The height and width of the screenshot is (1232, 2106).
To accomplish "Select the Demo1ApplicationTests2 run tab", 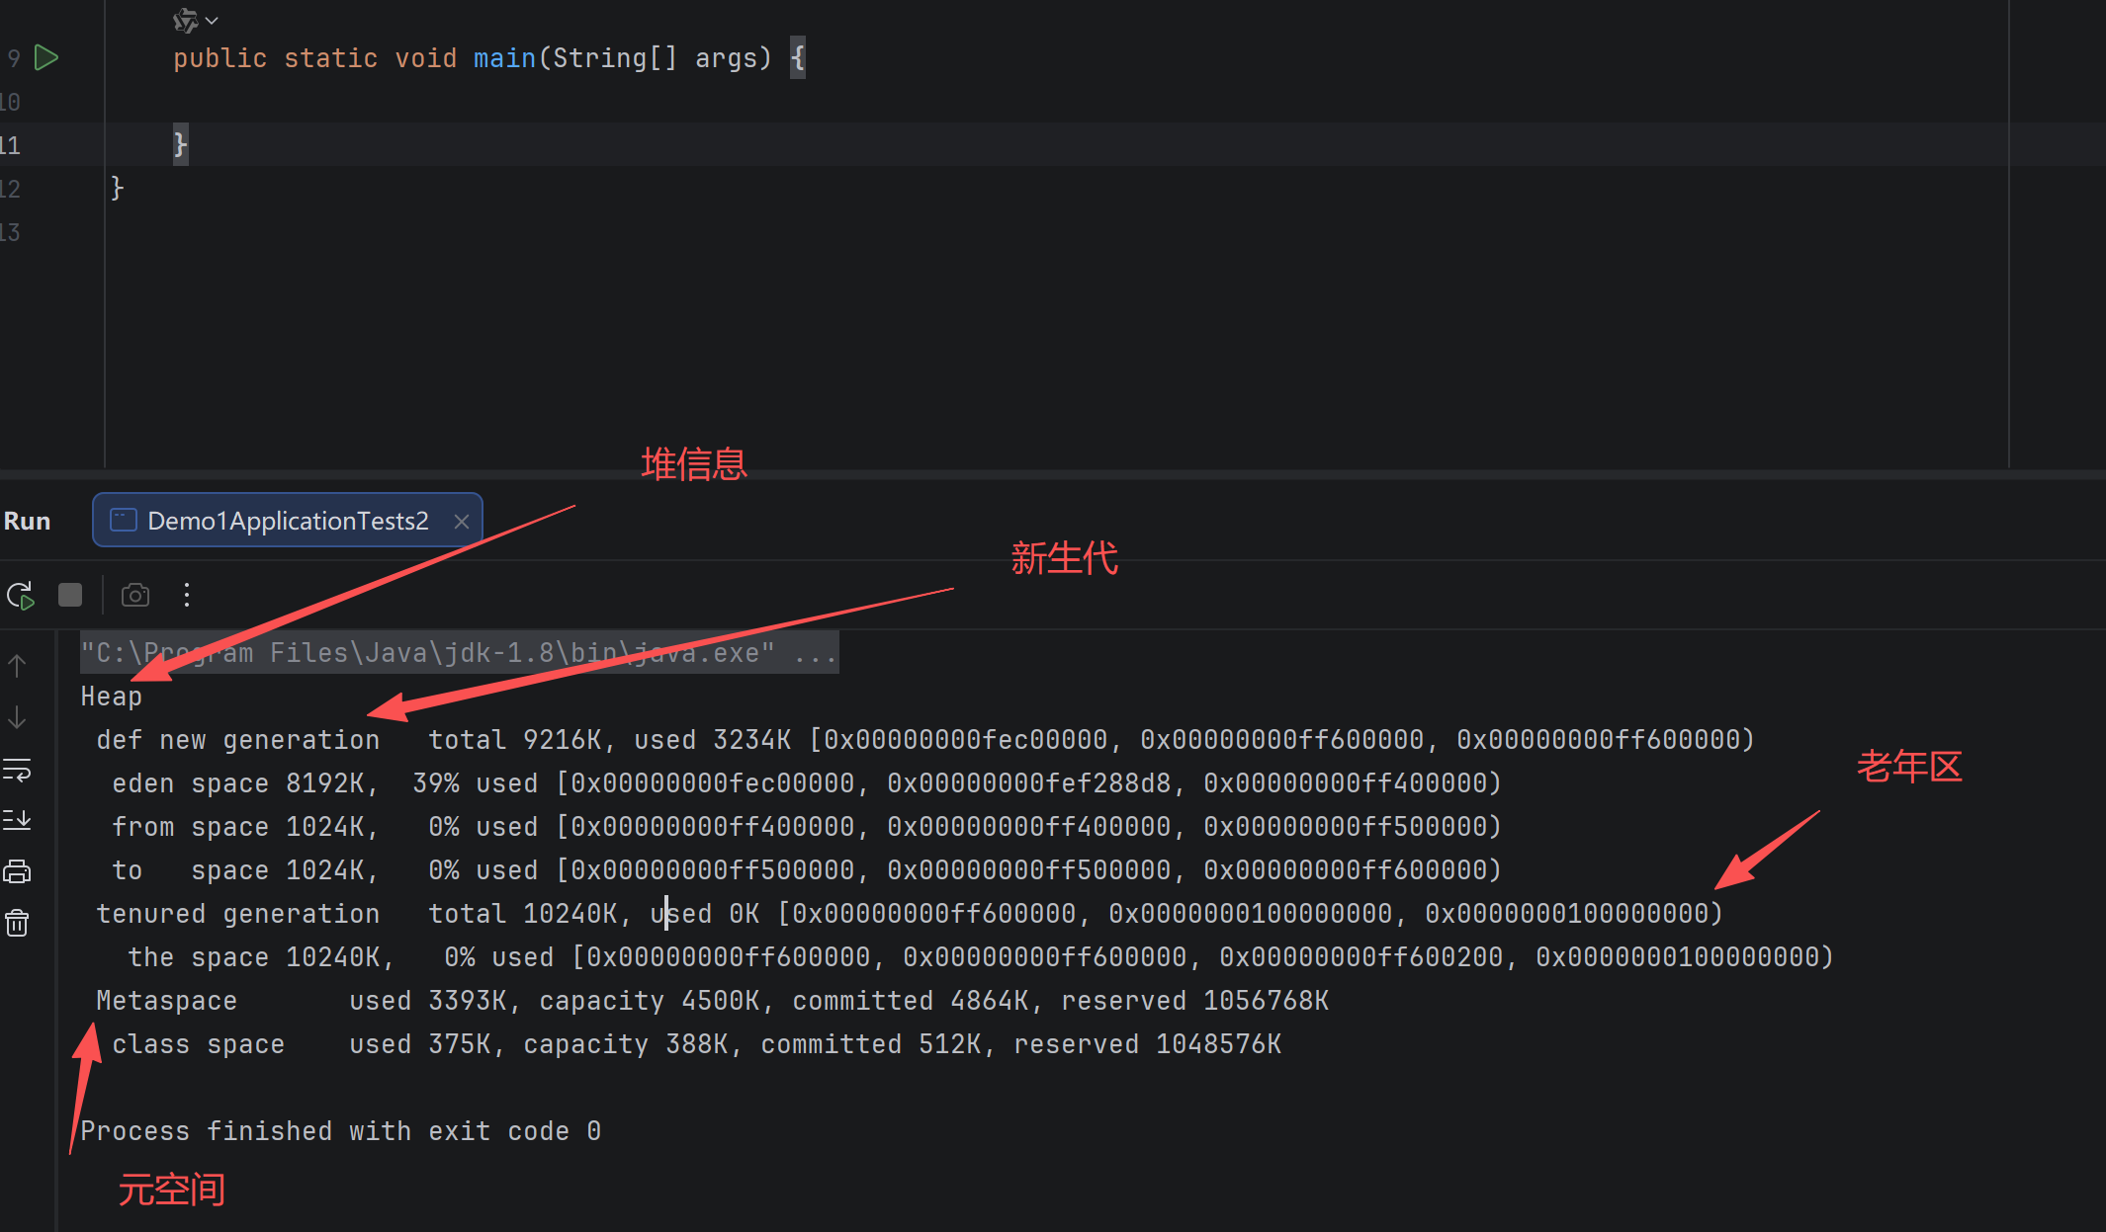I will click(x=287, y=521).
